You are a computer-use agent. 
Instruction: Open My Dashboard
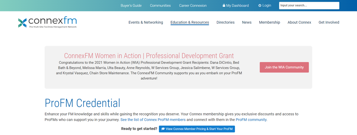coord(236,6)
